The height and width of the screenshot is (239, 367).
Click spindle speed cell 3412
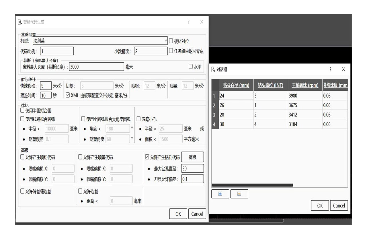305,115
